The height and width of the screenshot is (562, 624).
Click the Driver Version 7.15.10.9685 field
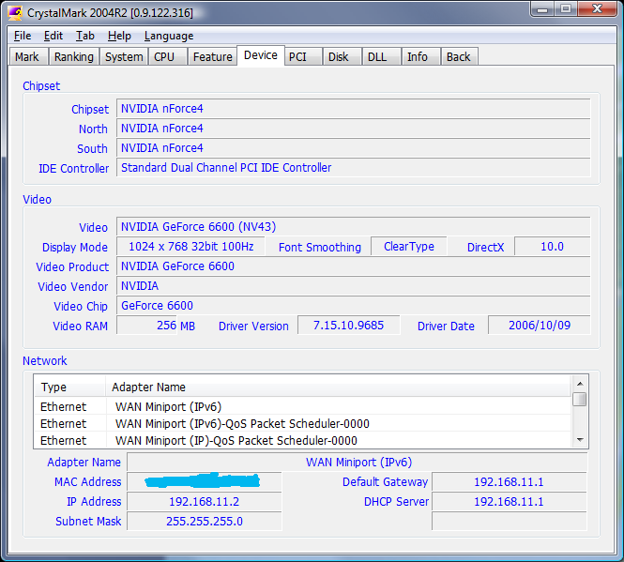349,326
